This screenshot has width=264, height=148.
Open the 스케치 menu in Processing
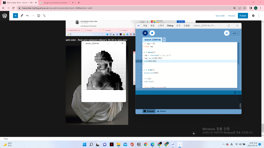click(x=161, y=25)
